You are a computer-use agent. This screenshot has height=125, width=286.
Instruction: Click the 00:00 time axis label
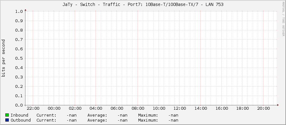(x=54, y=108)
